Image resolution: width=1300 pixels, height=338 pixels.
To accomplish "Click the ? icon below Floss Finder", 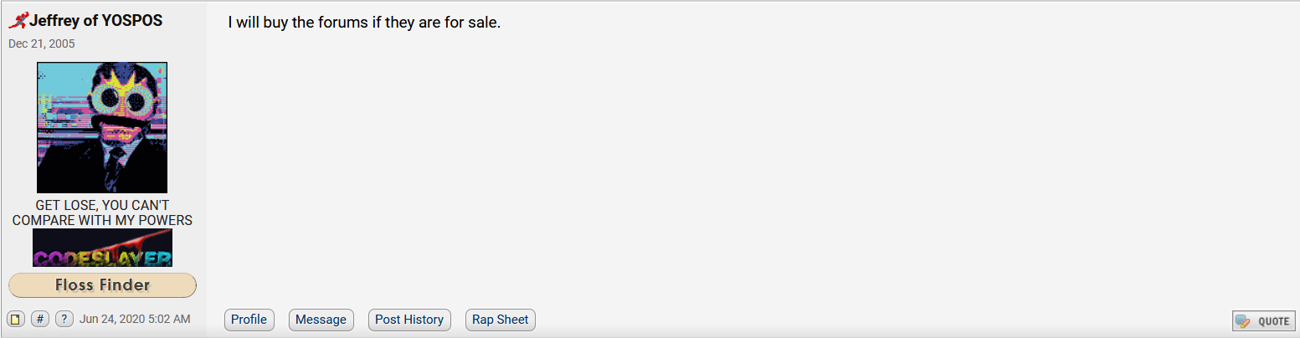I will click(64, 319).
